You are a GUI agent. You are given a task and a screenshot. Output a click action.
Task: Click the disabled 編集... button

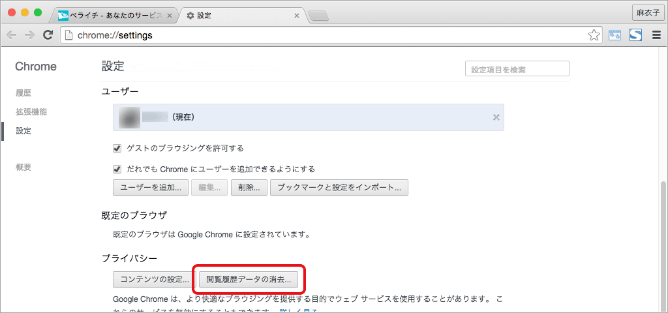pyautogui.click(x=209, y=188)
